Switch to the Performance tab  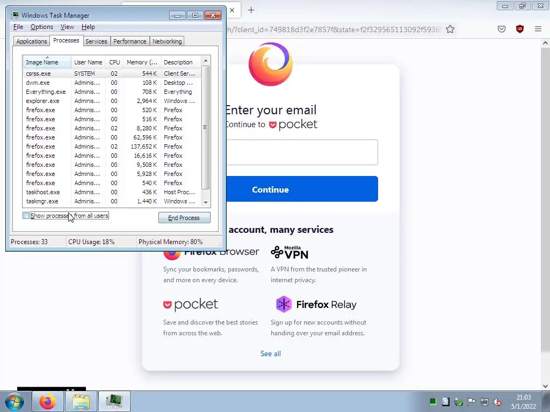pyautogui.click(x=129, y=41)
